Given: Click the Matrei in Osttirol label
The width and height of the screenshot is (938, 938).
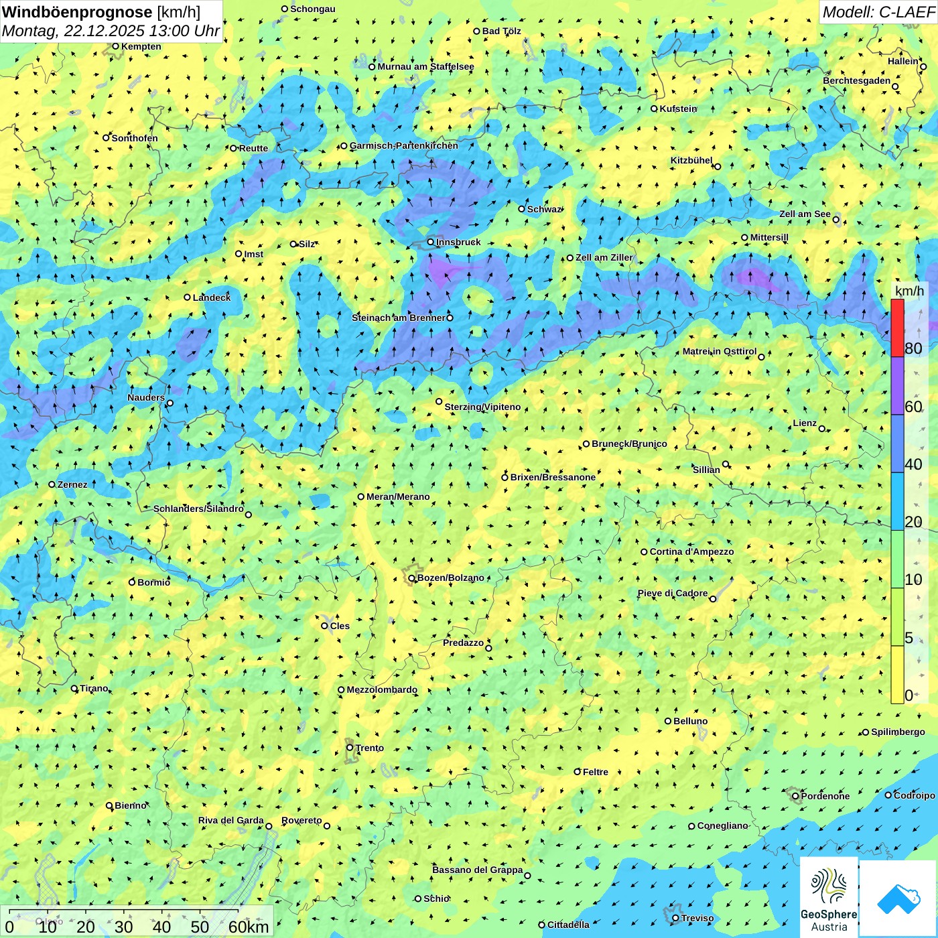Looking at the screenshot, I should (x=720, y=351).
